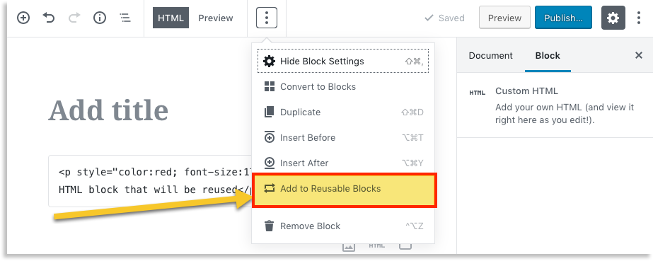Click the Add block plus icon
Viewport: 653px width, 261px height.
tap(23, 18)
